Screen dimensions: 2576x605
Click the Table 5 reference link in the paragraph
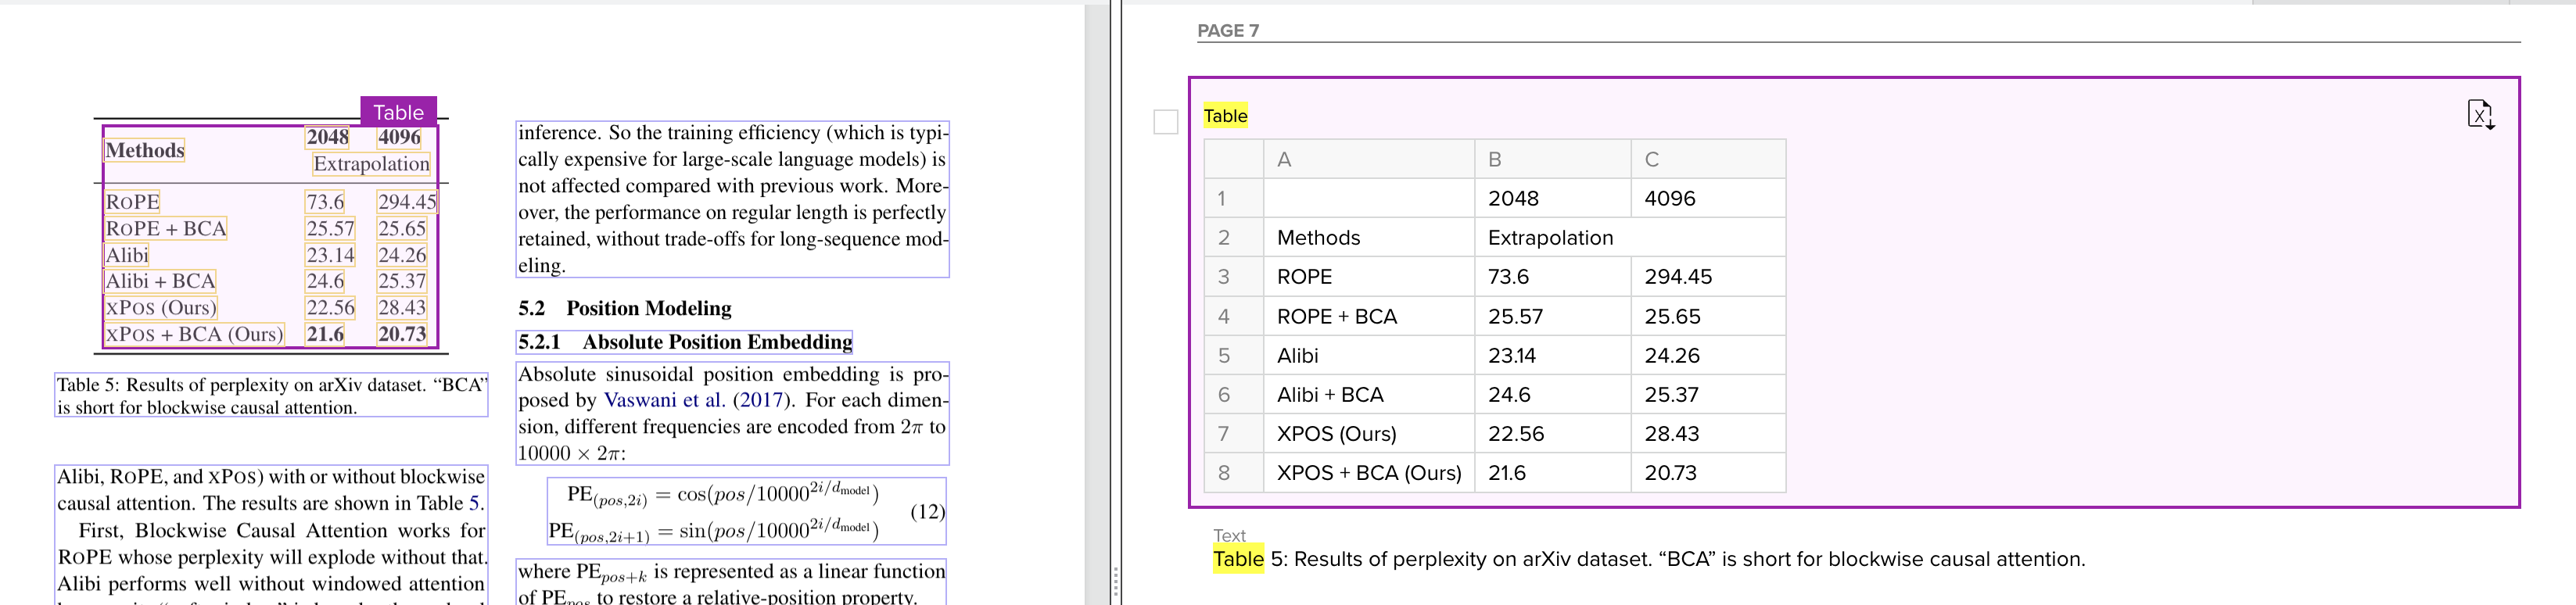coord(474,503)
